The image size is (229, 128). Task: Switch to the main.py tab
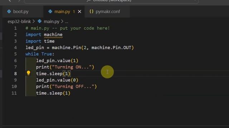[62, 12]
